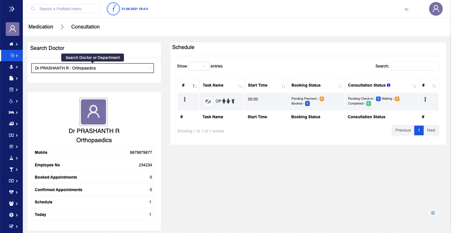Click the blue settings gear icon
The width and height of the screenshot is (451, 233).
[433, 213]
